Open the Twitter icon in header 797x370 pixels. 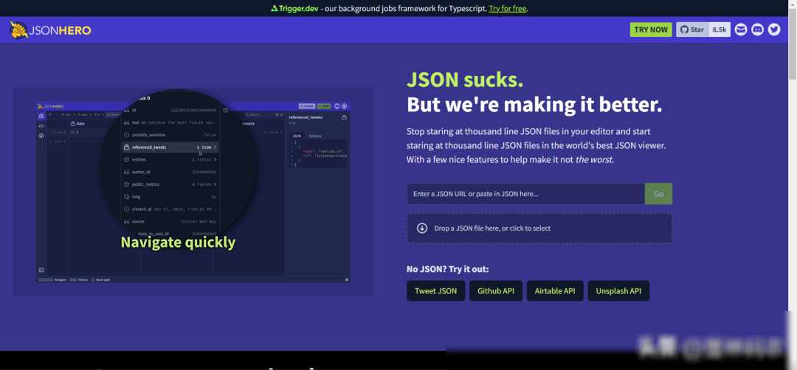tap(774, 29)
